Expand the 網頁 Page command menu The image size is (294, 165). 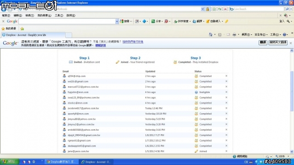coord(247,35)
